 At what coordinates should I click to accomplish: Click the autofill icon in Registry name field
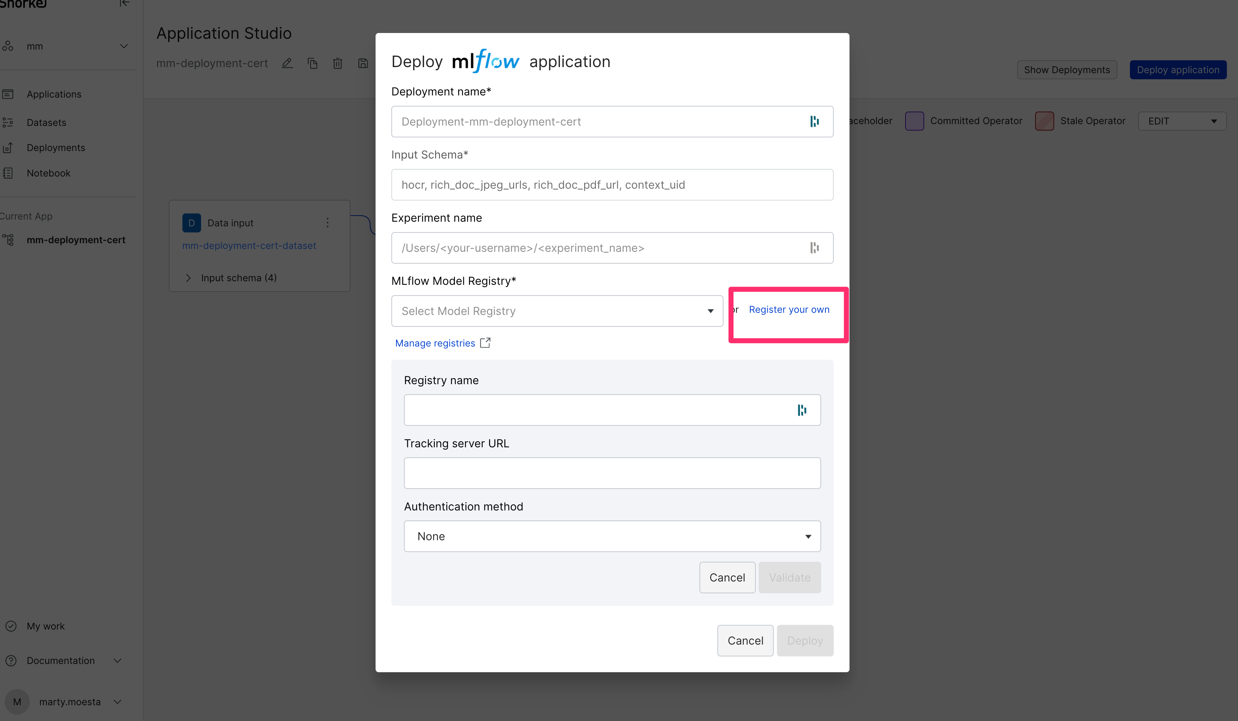(x=802, y=410)
